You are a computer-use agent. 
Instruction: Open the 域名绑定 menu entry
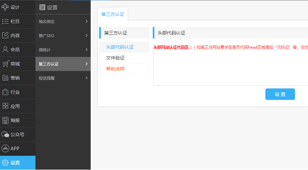(x=63, y=22)
